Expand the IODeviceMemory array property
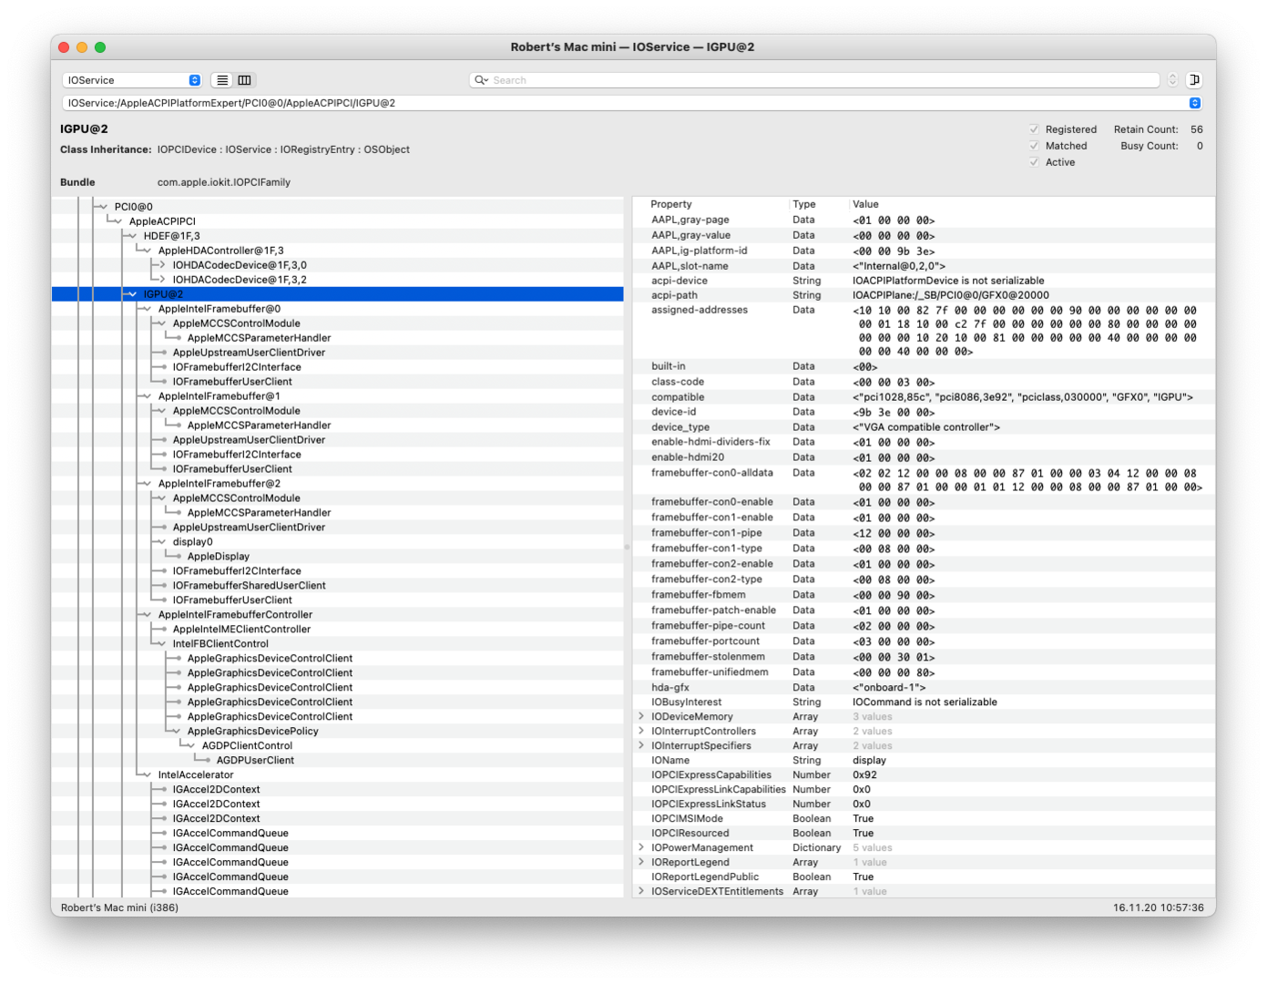Image resolution: width=1267 pixels, height=984 pixels. point(641,717)
